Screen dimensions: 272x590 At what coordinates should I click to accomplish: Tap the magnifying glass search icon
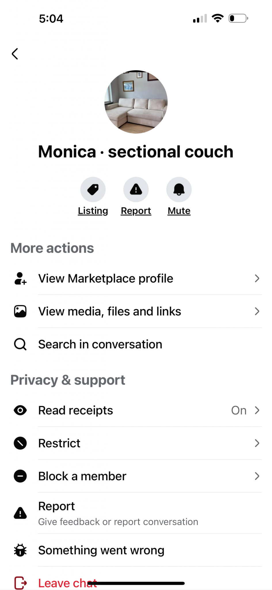[20, 344]
